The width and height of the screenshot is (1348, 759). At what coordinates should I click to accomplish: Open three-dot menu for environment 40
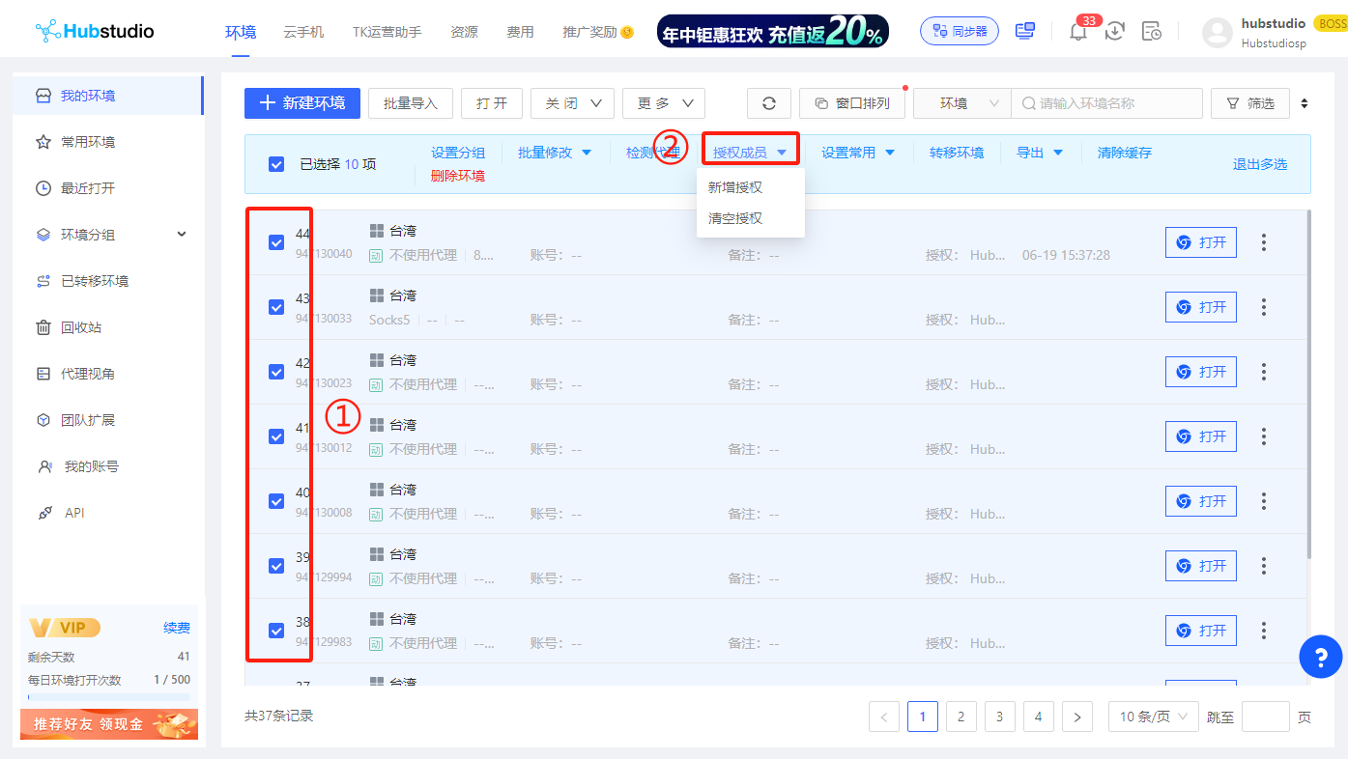[1264, 501]
